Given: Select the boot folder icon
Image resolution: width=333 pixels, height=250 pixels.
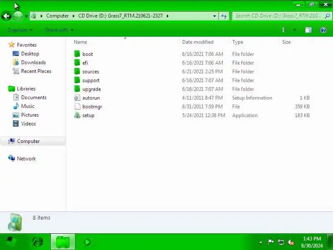Looking at the screenshot, I should [77, 54].
